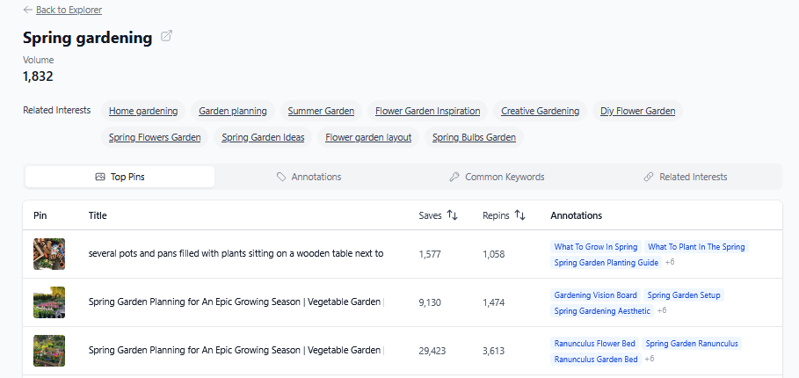
Task: Open the Home gardening related interest
Action: click(143, 111)
